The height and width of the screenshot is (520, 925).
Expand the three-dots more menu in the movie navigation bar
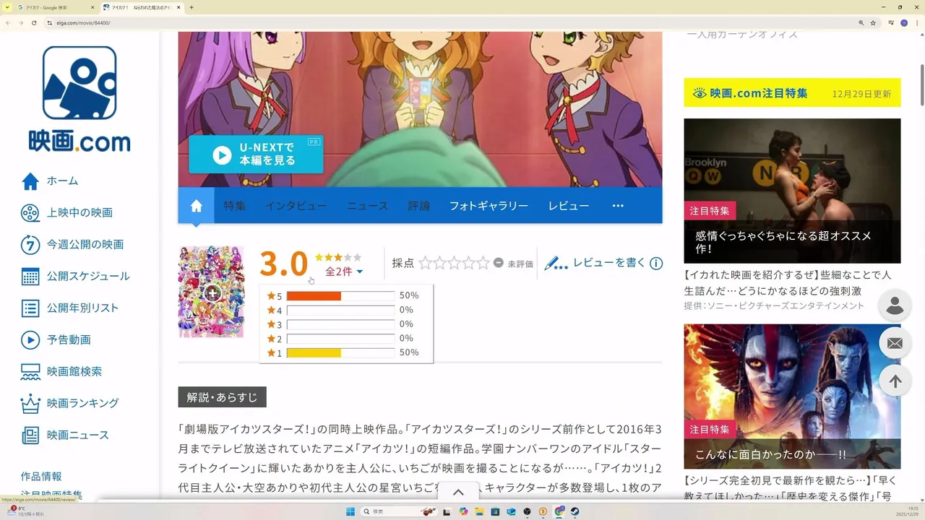[618, 206]
